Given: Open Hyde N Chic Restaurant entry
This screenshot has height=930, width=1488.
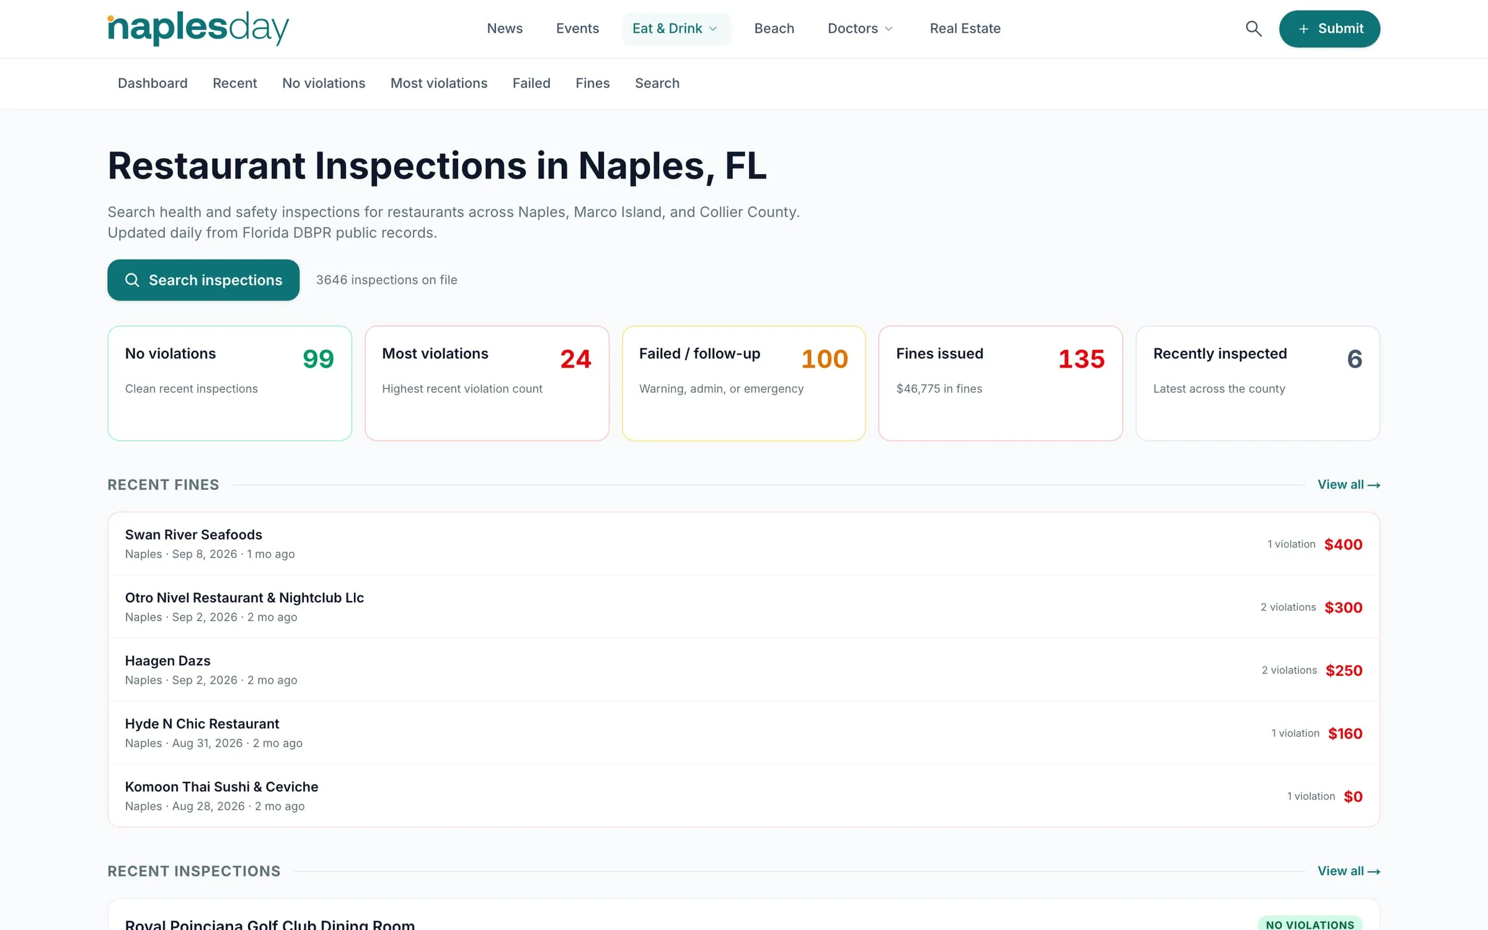Looking at the screenshot, I should [x=743, y=733].
